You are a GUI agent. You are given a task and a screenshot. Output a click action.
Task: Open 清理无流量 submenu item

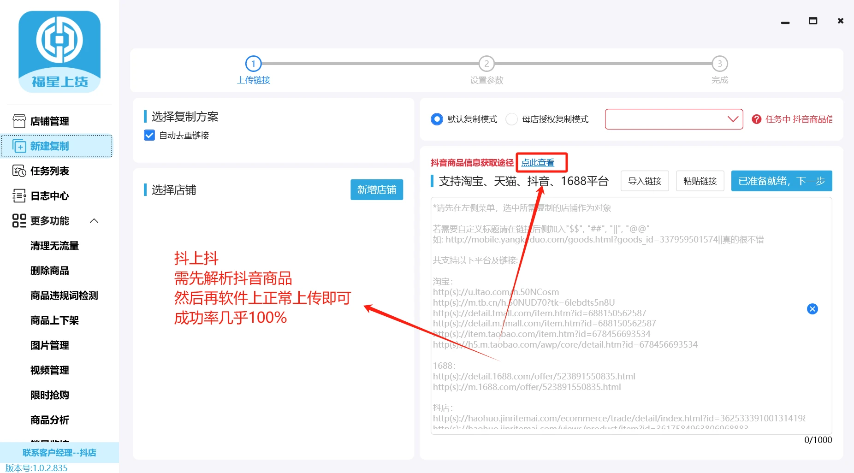[x=54, y=246]
